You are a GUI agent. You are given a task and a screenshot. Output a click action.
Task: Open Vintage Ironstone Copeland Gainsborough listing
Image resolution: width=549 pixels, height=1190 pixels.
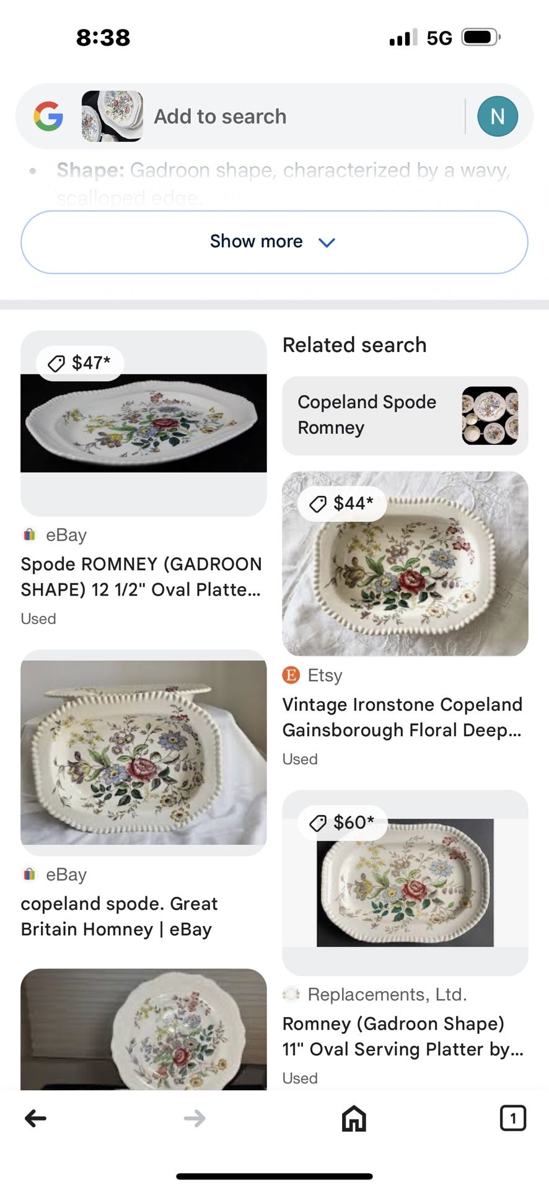(x=403, y=717)
